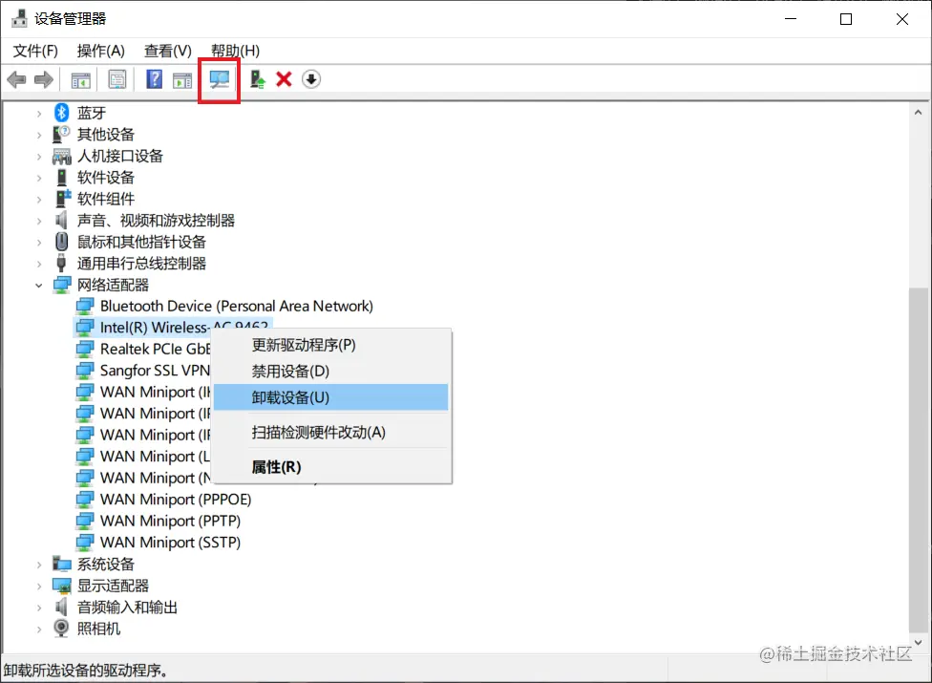
Task: Expand the 软件设备 category
Action: 39,178
